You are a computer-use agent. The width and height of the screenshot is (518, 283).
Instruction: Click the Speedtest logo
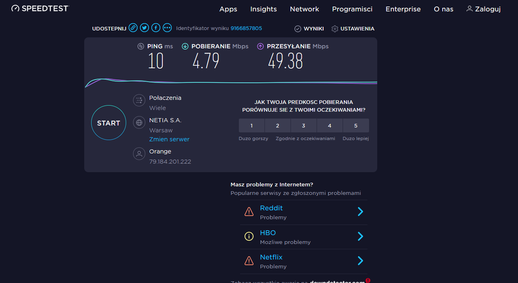40,9
